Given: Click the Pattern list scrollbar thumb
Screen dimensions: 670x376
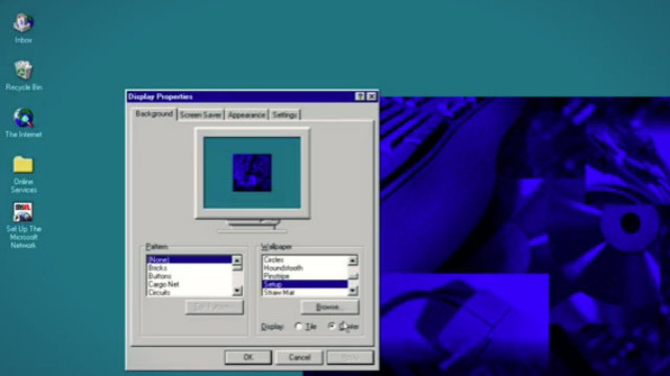Looking at the screenshot, I should (237, 268).
